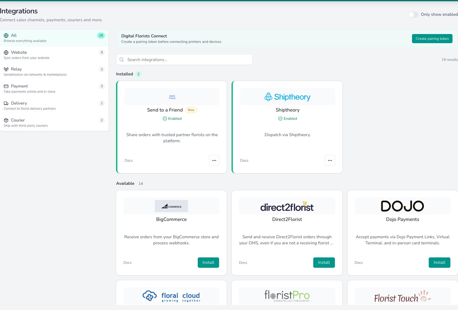Click the 'Integrations' page heading
This screenshot has height=310, width=458.
(x=19, y=11)
